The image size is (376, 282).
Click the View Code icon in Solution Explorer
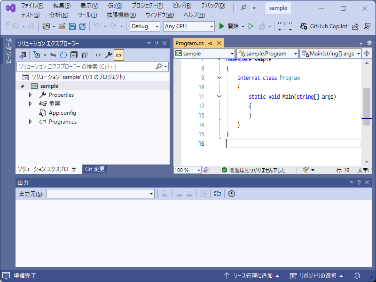point(98,55)
